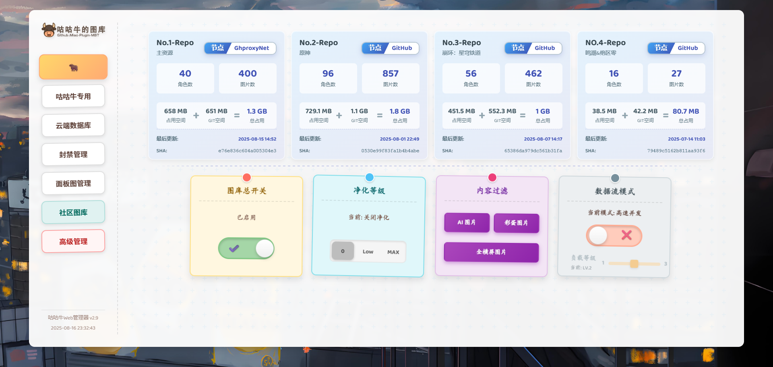Click the No.2-Repo card title
The image size is (773, 367).
(318, 43)
